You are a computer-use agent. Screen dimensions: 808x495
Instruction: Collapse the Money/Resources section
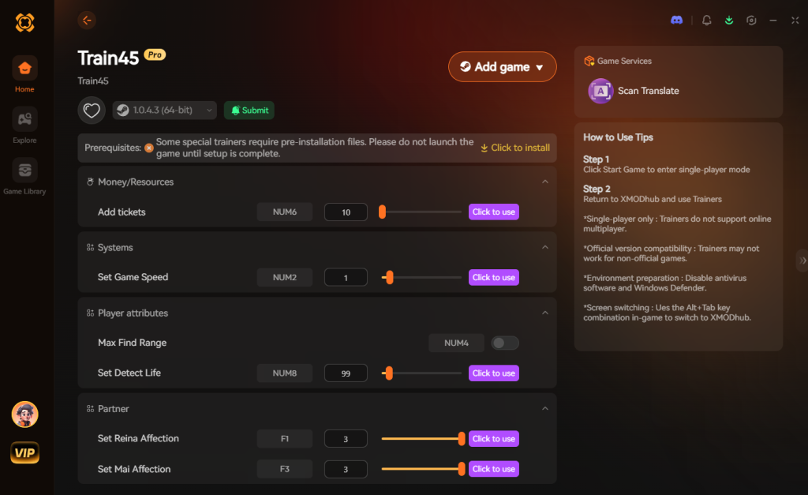coord(544,182)
